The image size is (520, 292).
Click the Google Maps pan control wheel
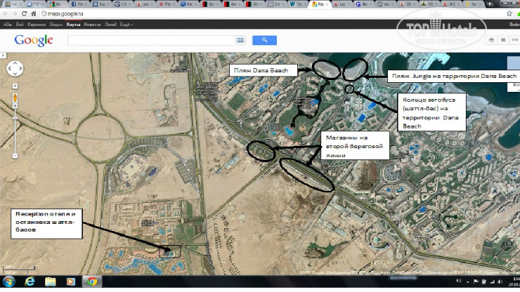coord(15,69)
